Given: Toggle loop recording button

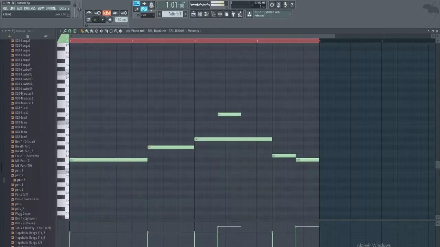Looking at the screenshot, I should click(124, 13).
